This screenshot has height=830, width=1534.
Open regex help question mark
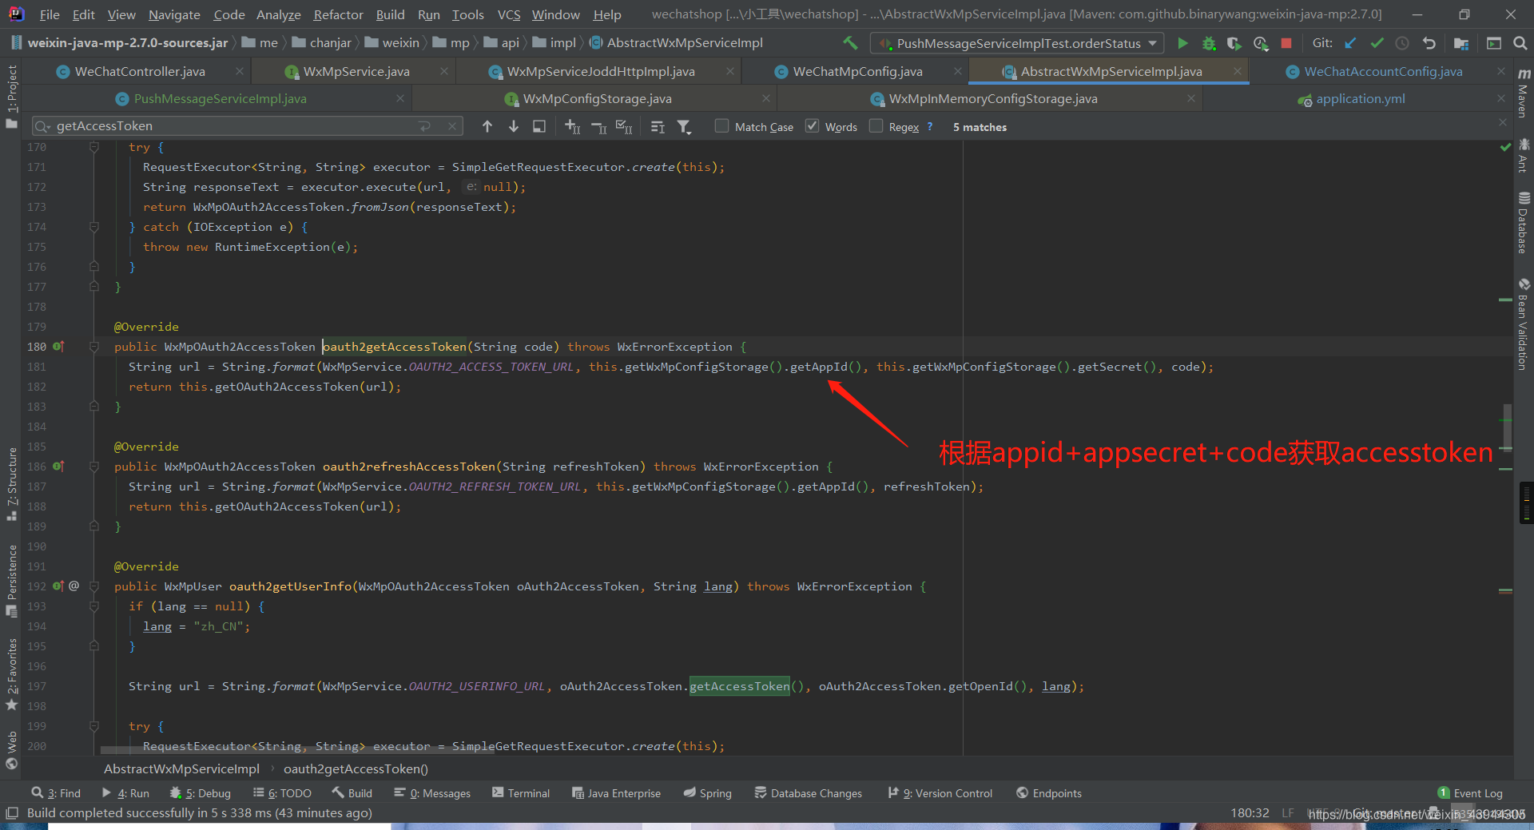930,126
